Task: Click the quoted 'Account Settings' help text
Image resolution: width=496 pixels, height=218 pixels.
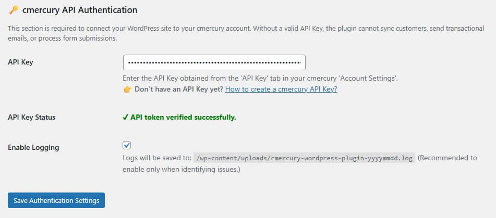Action: 368,79
